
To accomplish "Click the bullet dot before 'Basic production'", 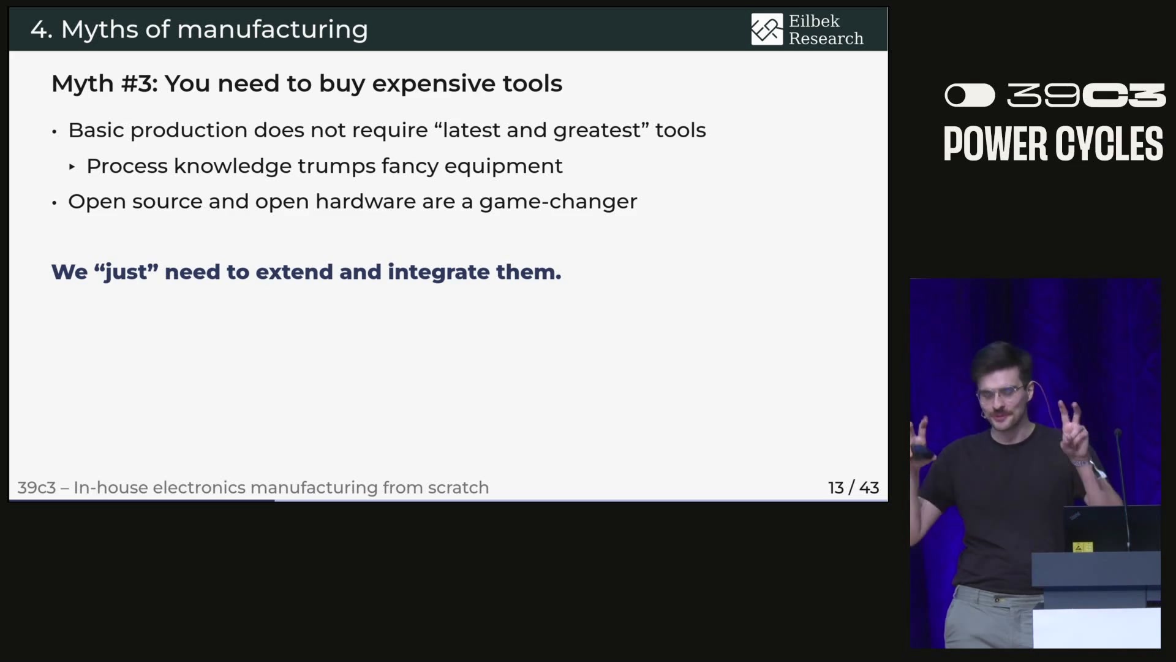I will coord(55,132).
